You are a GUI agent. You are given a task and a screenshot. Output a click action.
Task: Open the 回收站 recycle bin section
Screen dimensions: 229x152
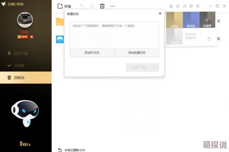coord(26,78)
